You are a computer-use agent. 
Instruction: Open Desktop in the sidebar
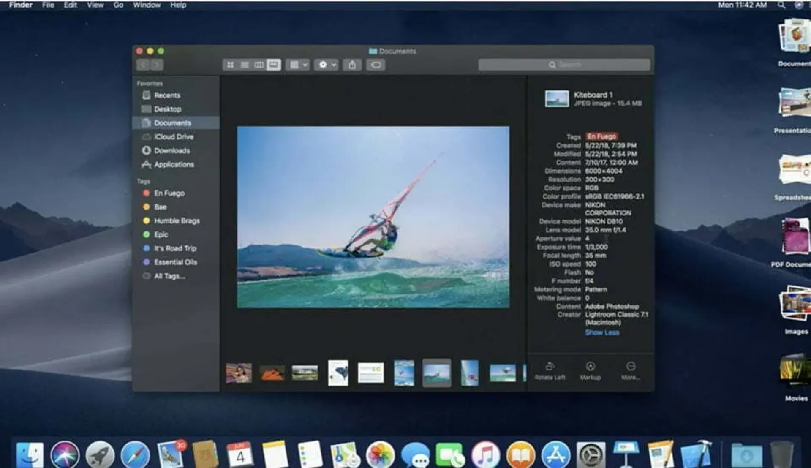coord(176,109)
